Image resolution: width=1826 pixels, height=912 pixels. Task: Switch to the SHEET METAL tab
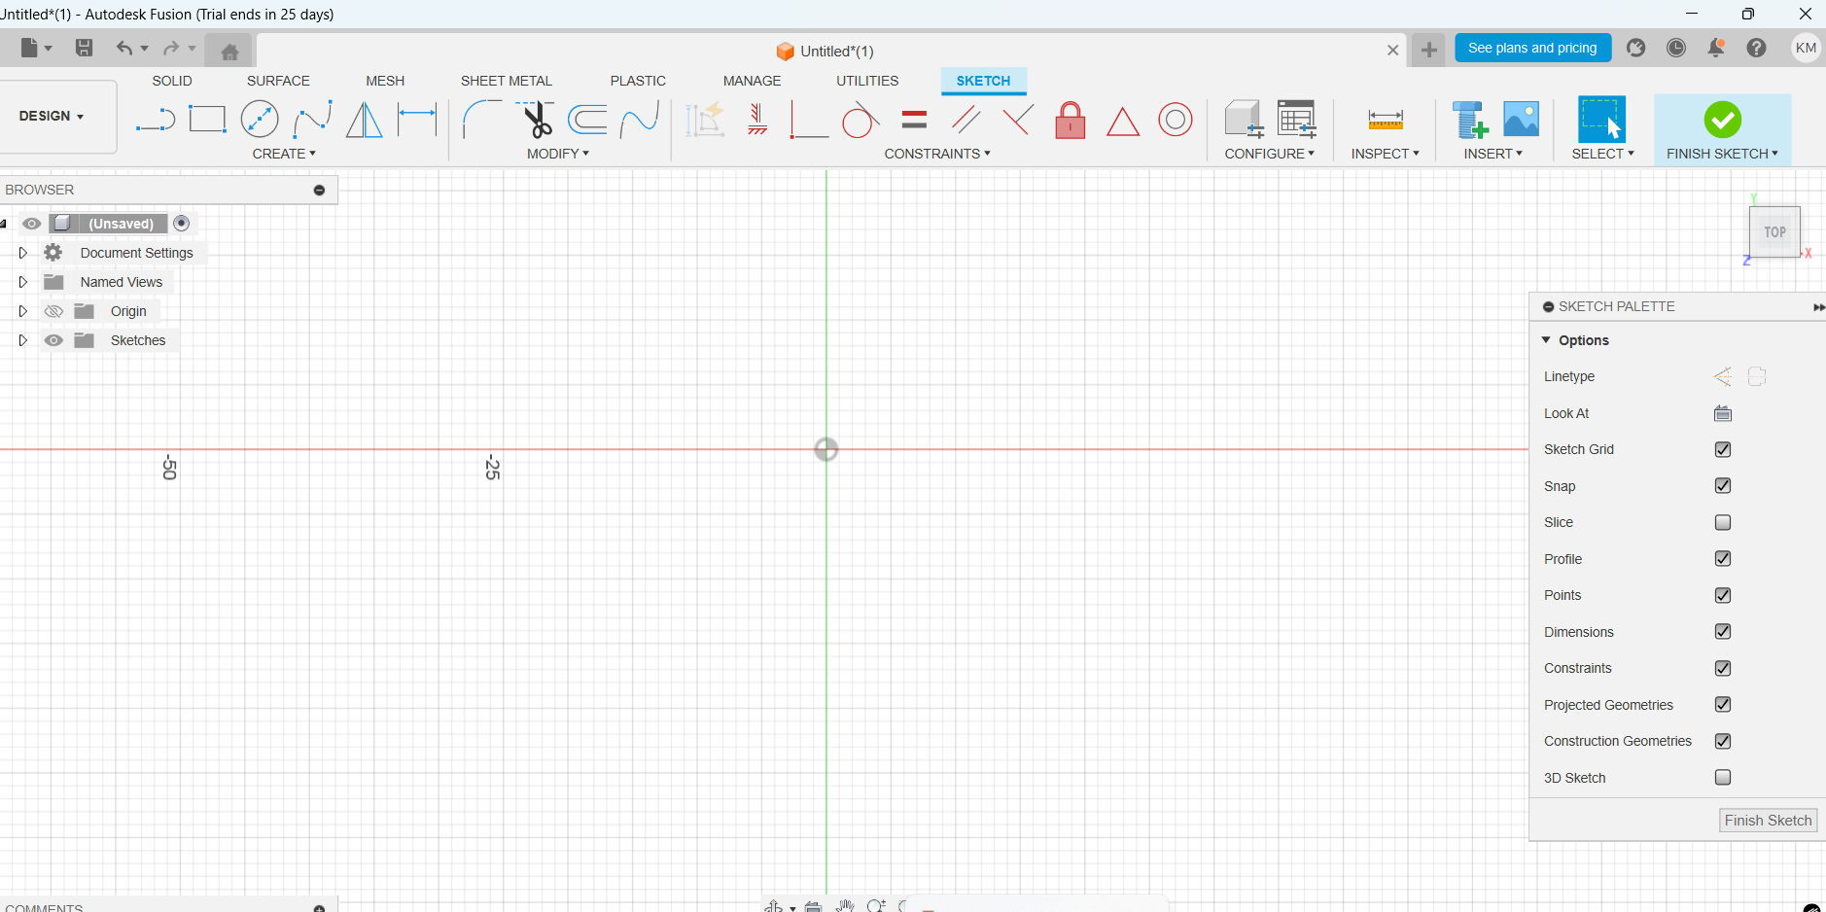506,81
